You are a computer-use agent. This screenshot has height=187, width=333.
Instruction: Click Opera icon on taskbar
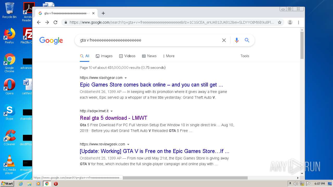coord(56,184)
